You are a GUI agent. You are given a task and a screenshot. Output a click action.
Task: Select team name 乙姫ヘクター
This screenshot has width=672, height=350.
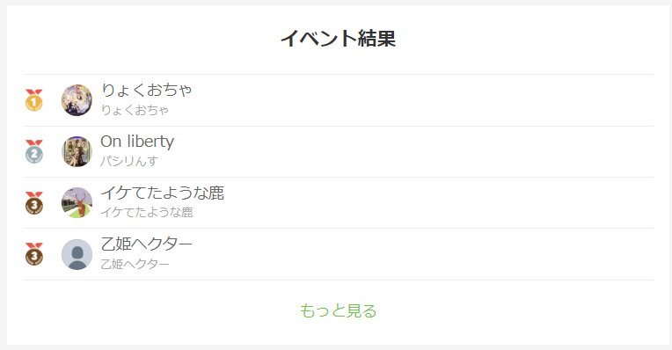[147, 244]
